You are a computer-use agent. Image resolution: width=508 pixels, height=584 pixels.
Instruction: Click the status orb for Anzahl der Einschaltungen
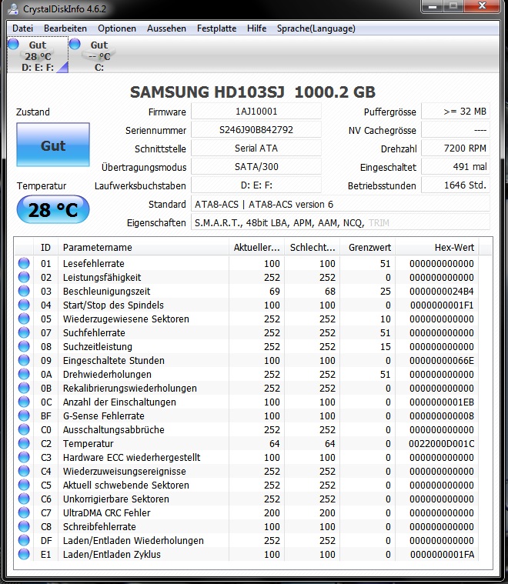(x=24, y=402)
